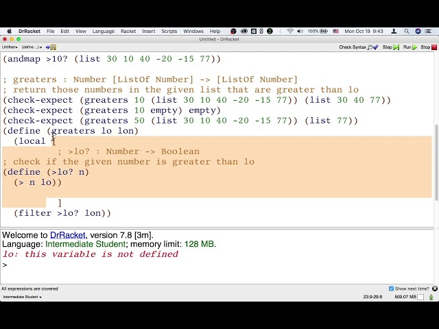Click the Creative Cloud menu bar icon
Screen dimensions: 439x329
(x=244, y=31)
